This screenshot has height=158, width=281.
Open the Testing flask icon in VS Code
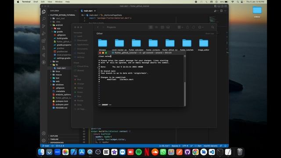[x=43, y=48]
